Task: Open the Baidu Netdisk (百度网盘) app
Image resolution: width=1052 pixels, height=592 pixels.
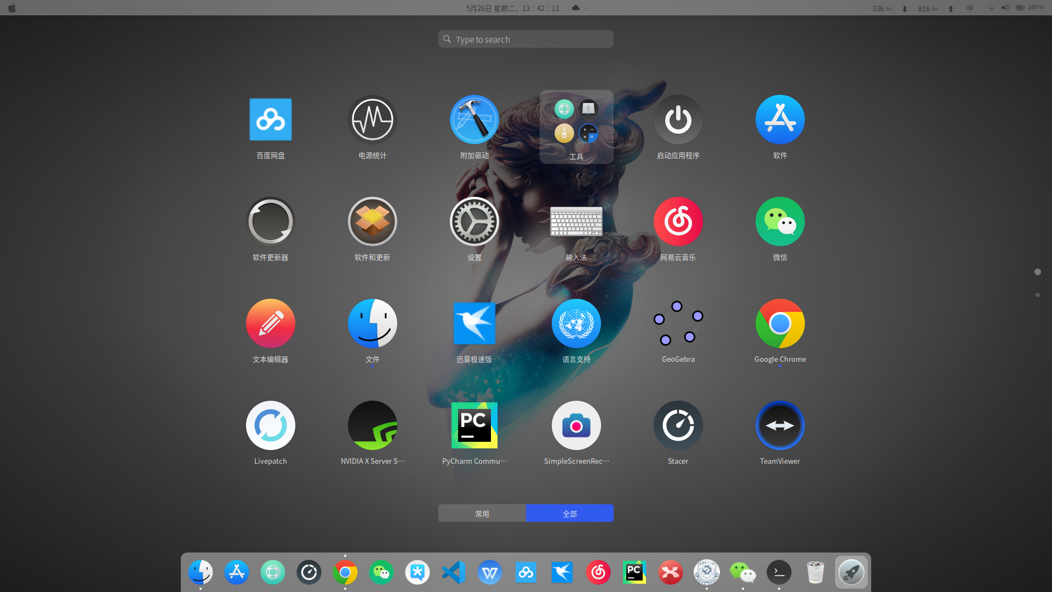Action: click(270, 119)
